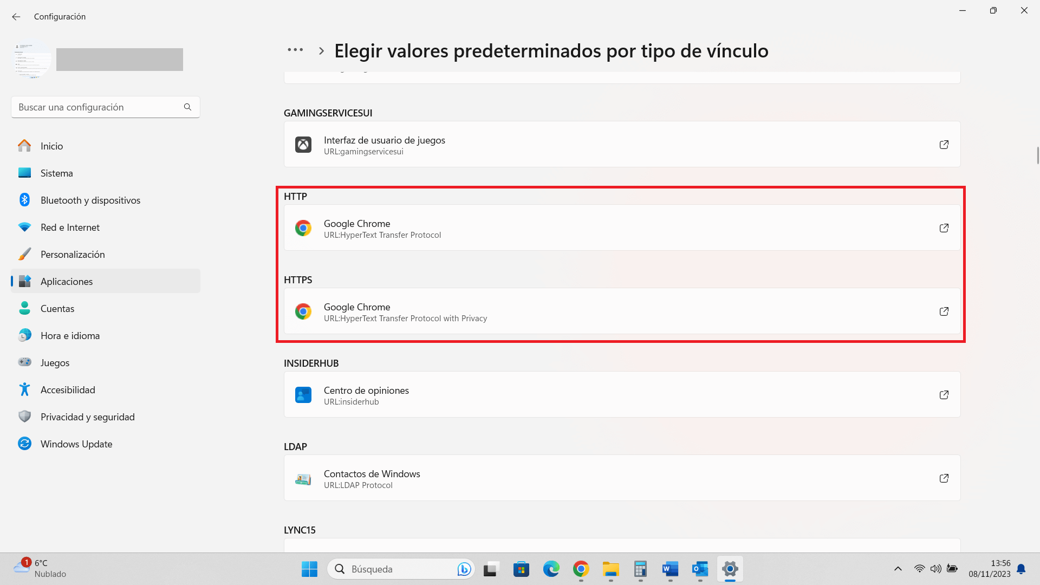Viewport: 1040px width, 585px height.
Task: Click the Settings gear in the taskbar
Action: pyautogui.click(x=730, y=569)
